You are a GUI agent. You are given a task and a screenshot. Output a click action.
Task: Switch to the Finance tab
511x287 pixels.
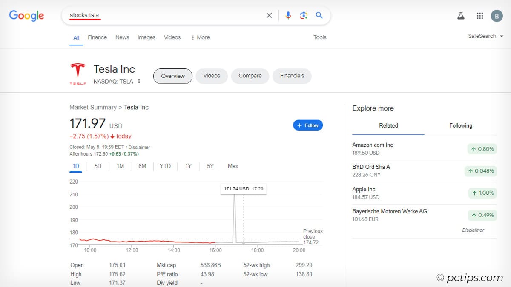click(x=97, y=37)
